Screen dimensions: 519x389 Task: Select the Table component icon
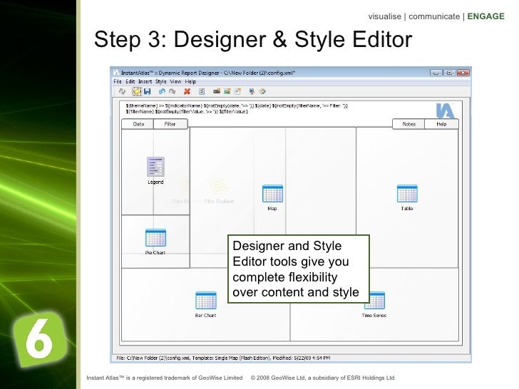(407, 194)
